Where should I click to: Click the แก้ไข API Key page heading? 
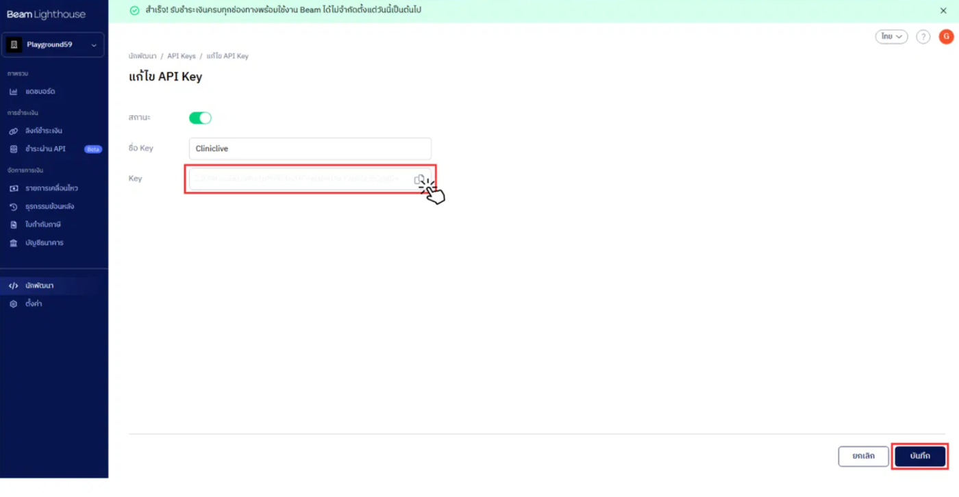click(x=166, y=77)
